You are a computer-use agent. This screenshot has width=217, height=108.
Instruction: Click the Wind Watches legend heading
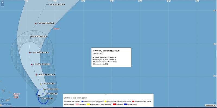click(69, 104)
